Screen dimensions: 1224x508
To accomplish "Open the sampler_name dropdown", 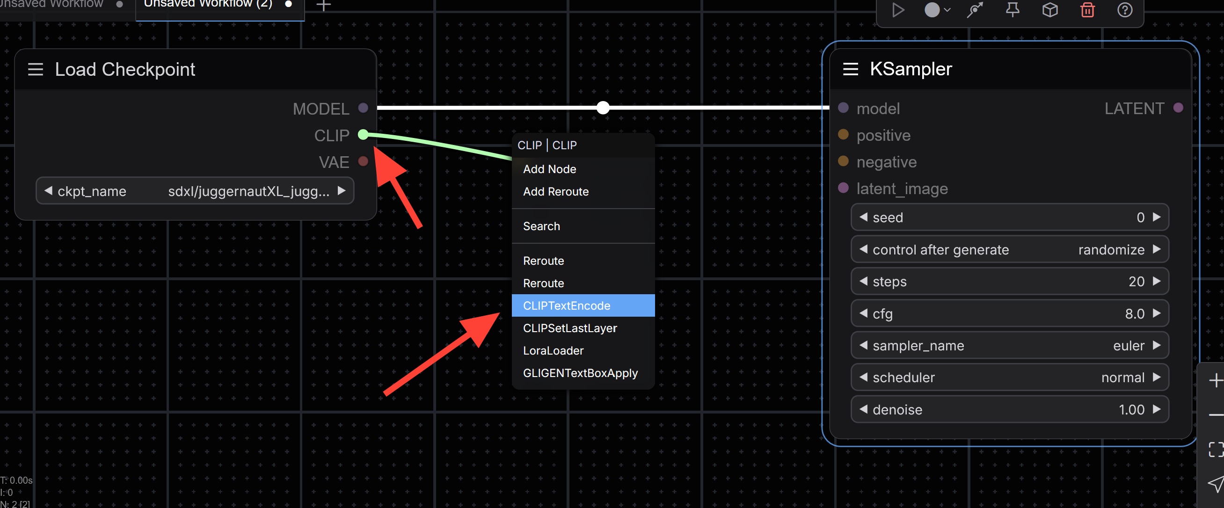I will 1010,346.
